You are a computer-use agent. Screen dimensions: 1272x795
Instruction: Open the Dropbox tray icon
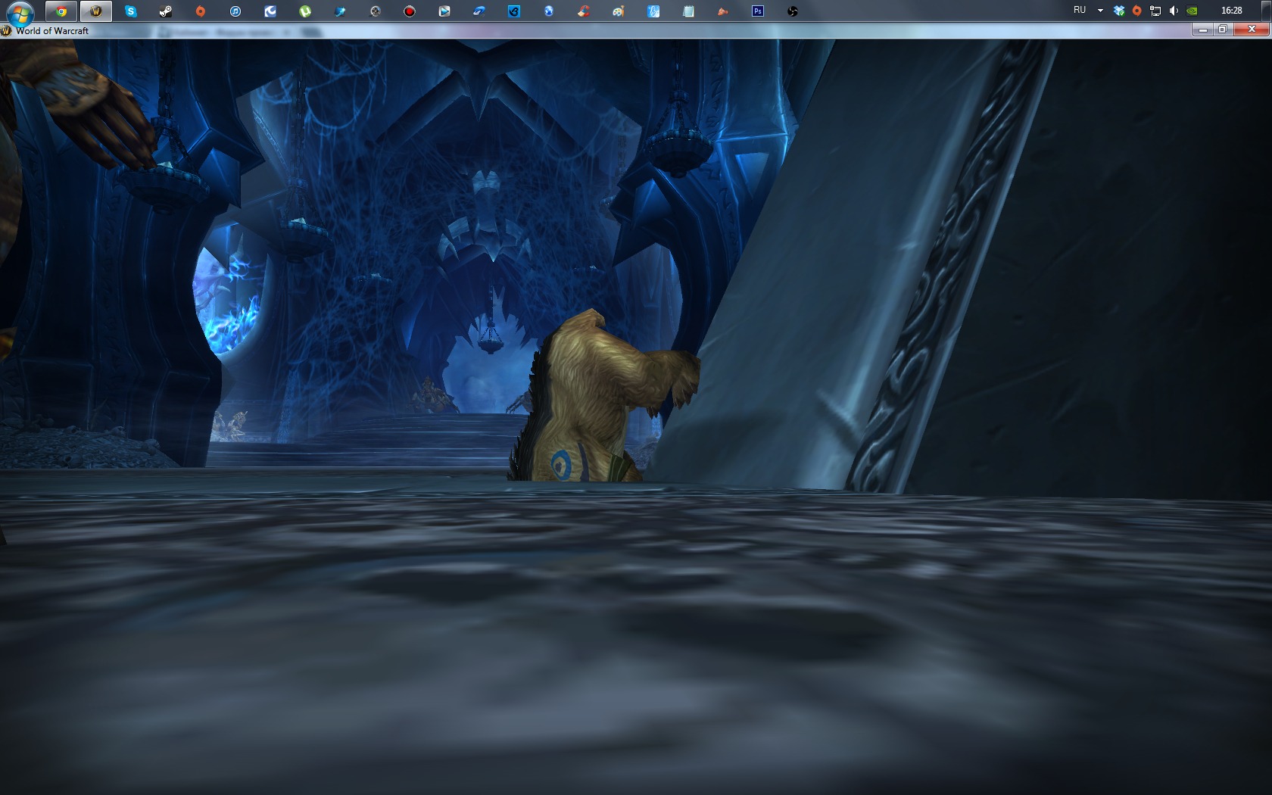point(1119,11)
